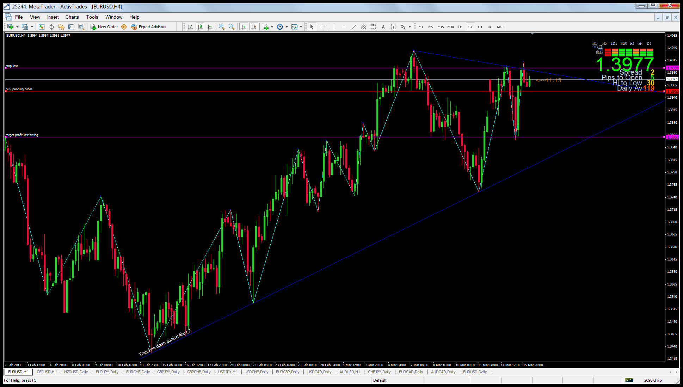
Task: Open the Charts menu
Action: (x=72, y=17)
